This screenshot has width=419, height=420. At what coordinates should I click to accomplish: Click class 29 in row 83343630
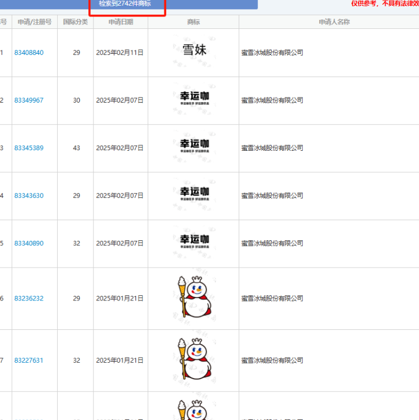tap(77, 196)
